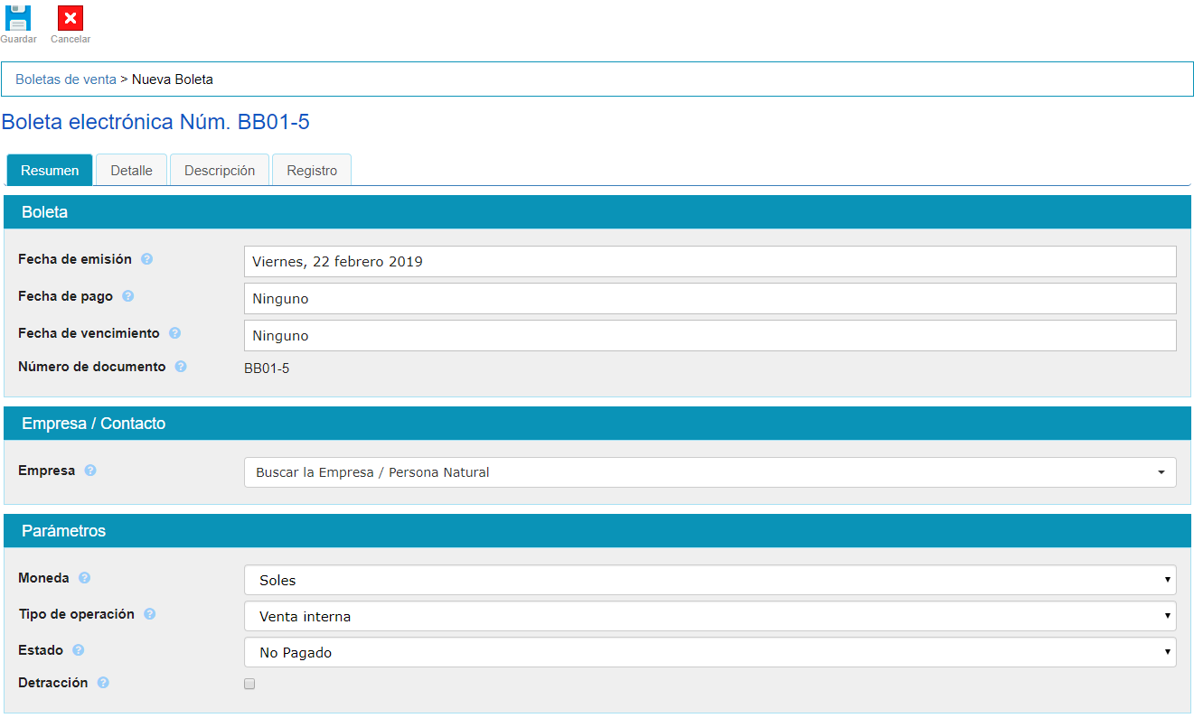Click the Fecha de emisión date field
The image size is (1194, 718).
(710, 262)
